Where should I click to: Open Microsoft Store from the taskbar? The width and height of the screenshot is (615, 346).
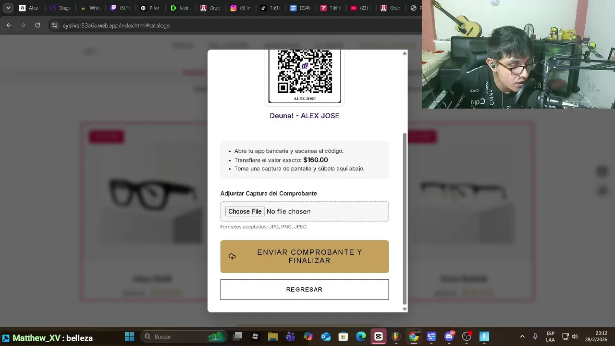click(x=343, y=336)
